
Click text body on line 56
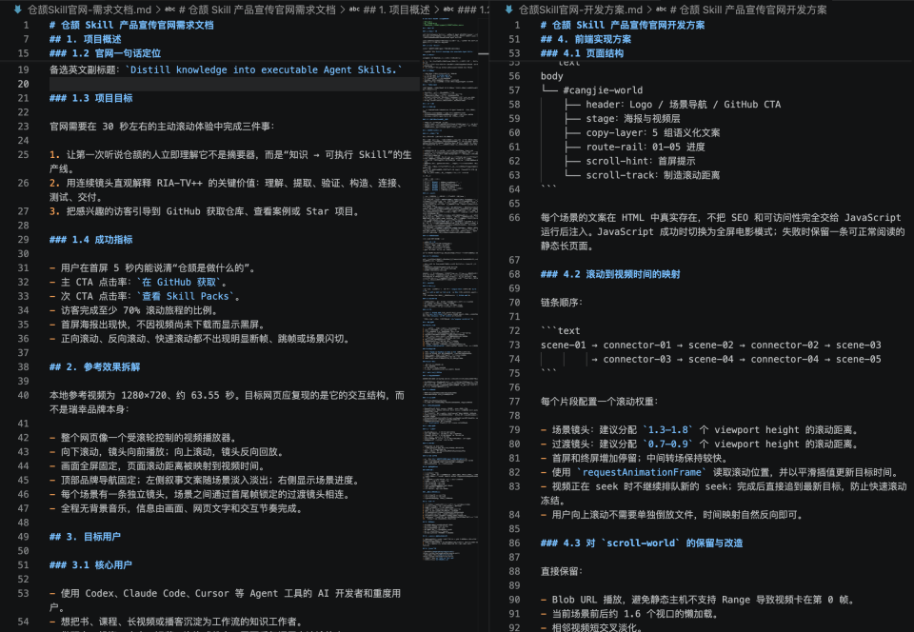click(x=551, y=76)
